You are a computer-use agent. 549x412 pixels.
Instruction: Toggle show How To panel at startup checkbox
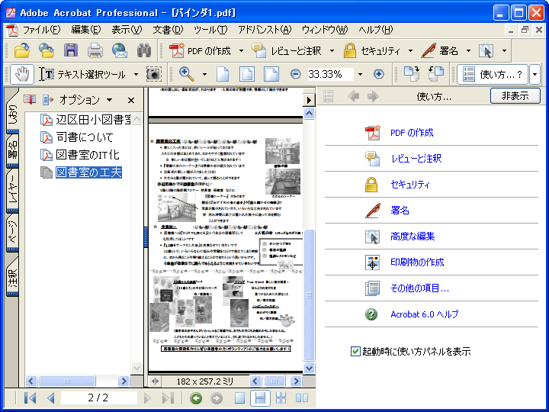pyautogui.click(x=355, y=351)
